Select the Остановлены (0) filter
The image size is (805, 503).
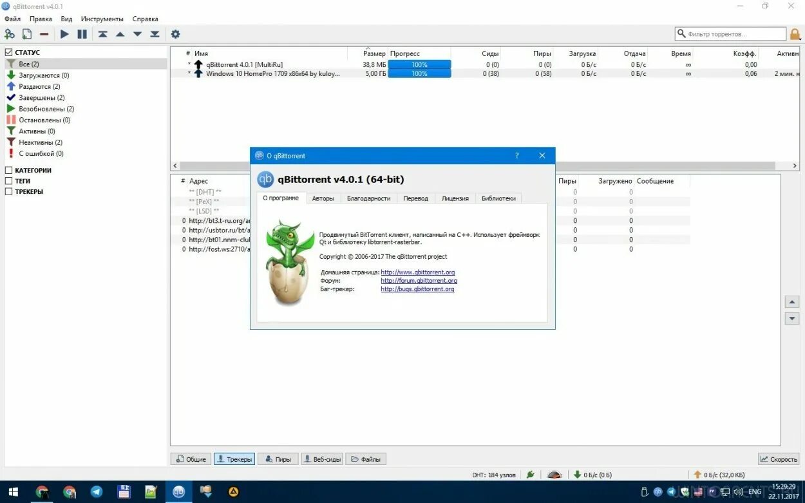(44, 120)
